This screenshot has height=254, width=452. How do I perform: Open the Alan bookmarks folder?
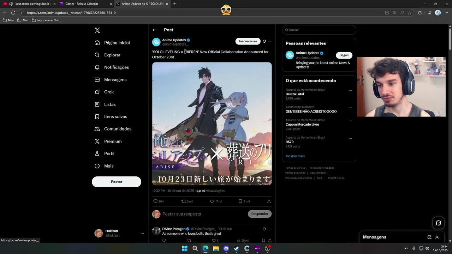(23, 20)
